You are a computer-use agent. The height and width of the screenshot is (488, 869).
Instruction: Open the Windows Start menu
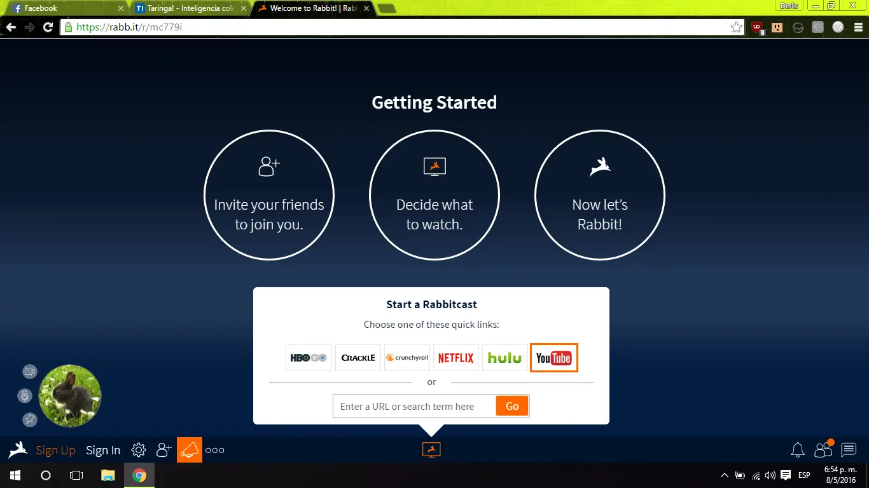[15, 475]
